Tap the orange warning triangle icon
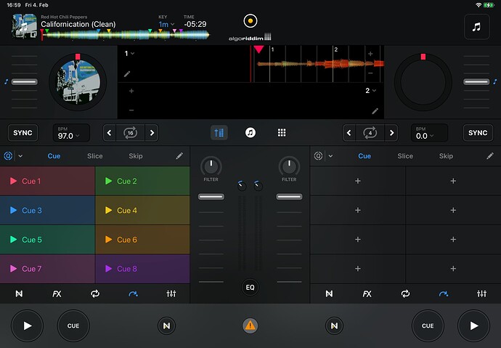The width and height of the screenshot is (501, 348). pos(250,325)
